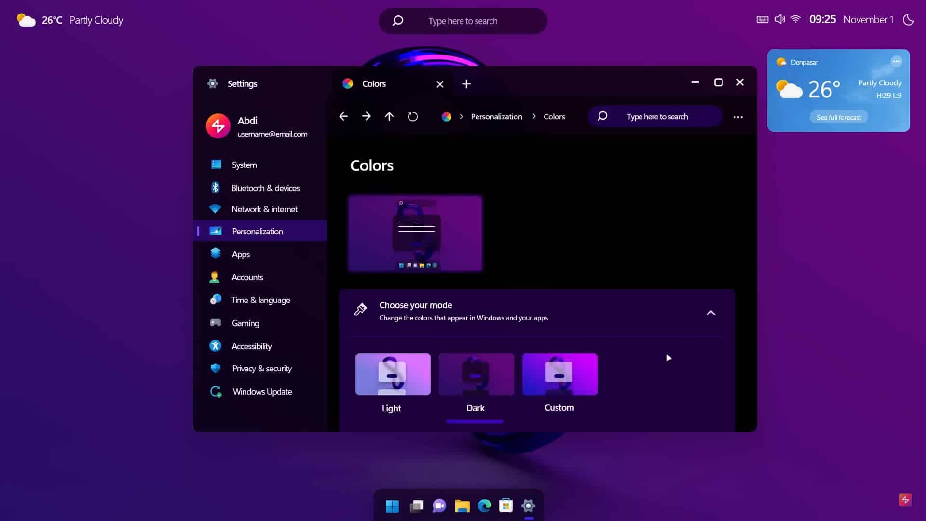Click the Windows Update icon
Image resolution: width=926 pixels, height=521 pixels.
click(215, 391)
